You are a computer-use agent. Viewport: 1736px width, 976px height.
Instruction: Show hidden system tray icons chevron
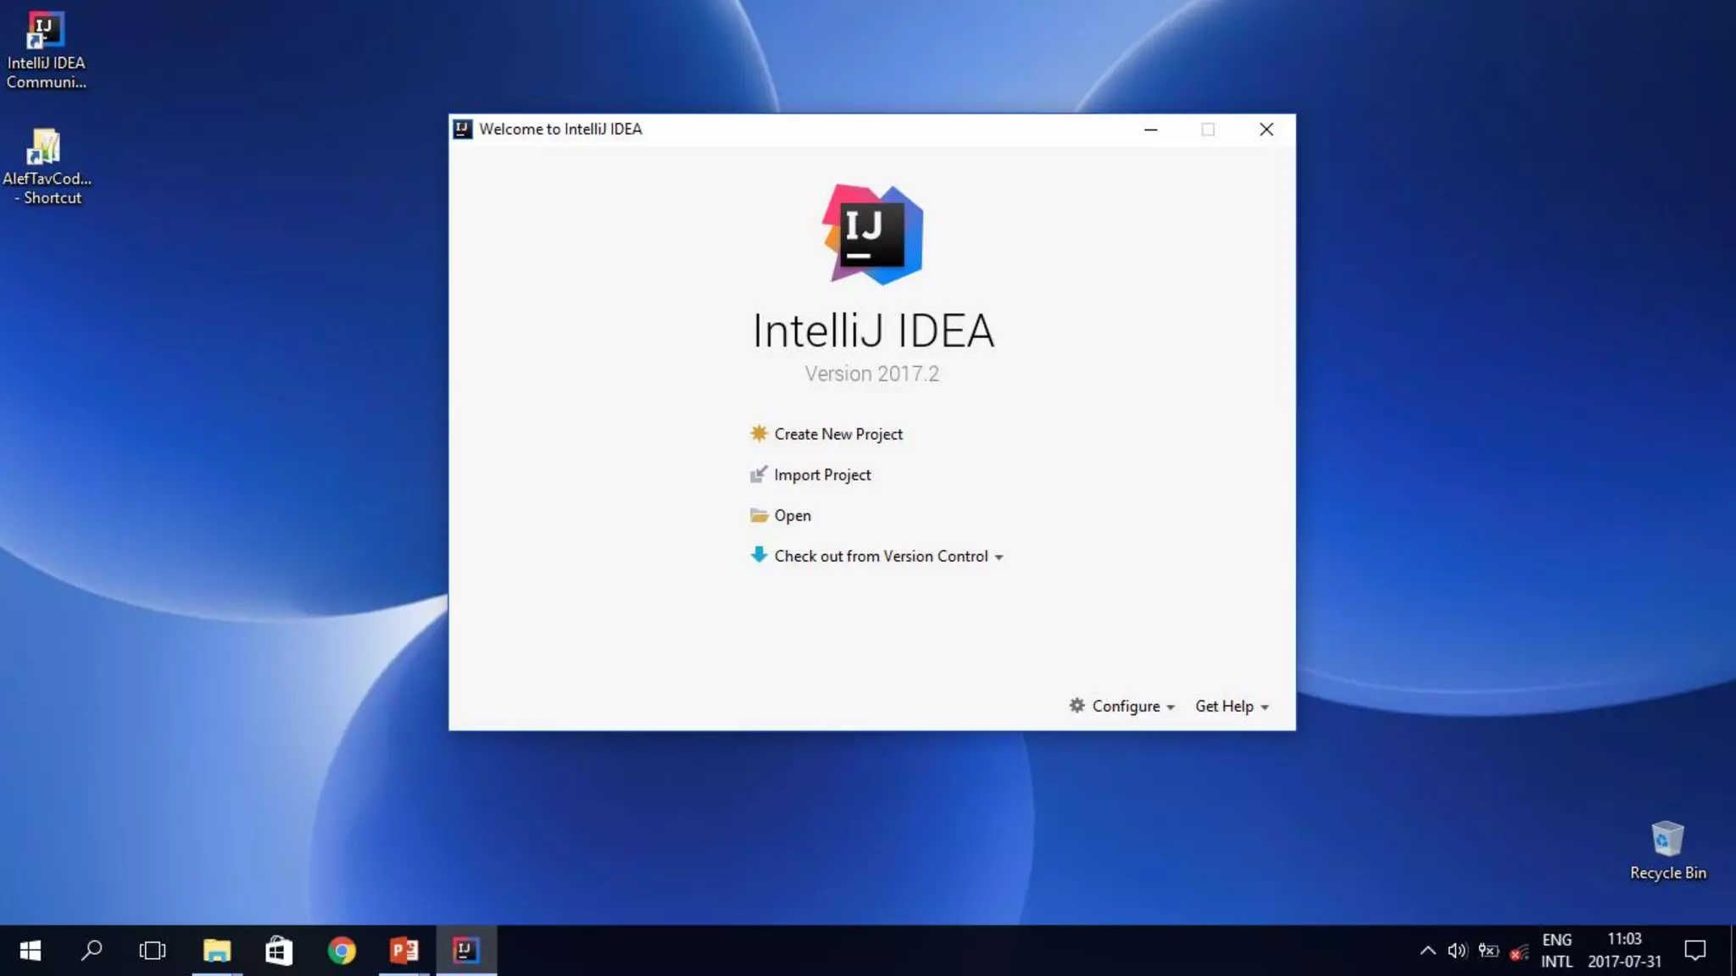(x=1427, y=951)
